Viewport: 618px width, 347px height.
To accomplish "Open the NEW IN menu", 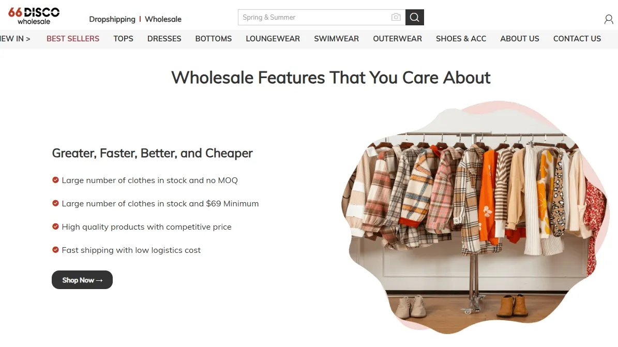I will pyautogui.click(x=15, y=39).
